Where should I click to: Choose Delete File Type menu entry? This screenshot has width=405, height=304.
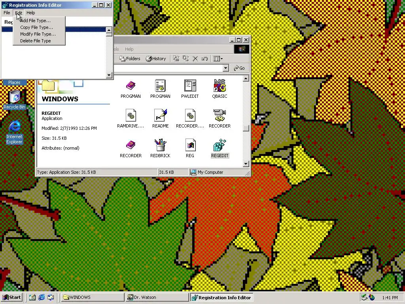(x=39, y=41)
